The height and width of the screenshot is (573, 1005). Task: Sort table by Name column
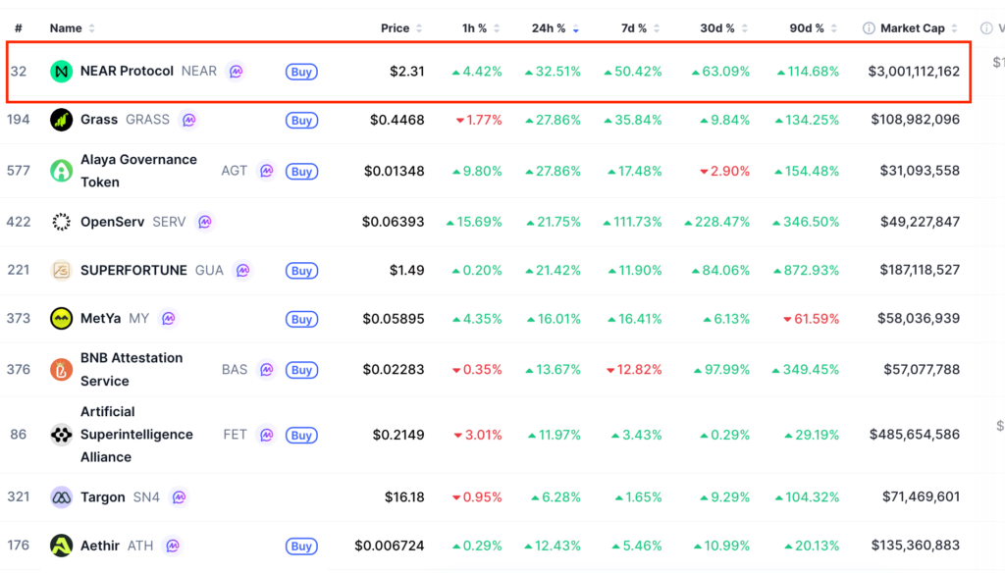coord(72,28)
